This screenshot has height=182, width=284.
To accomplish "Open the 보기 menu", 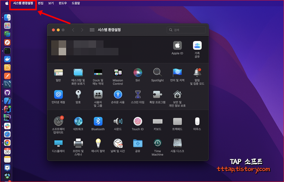I will [x=51, y=3].
